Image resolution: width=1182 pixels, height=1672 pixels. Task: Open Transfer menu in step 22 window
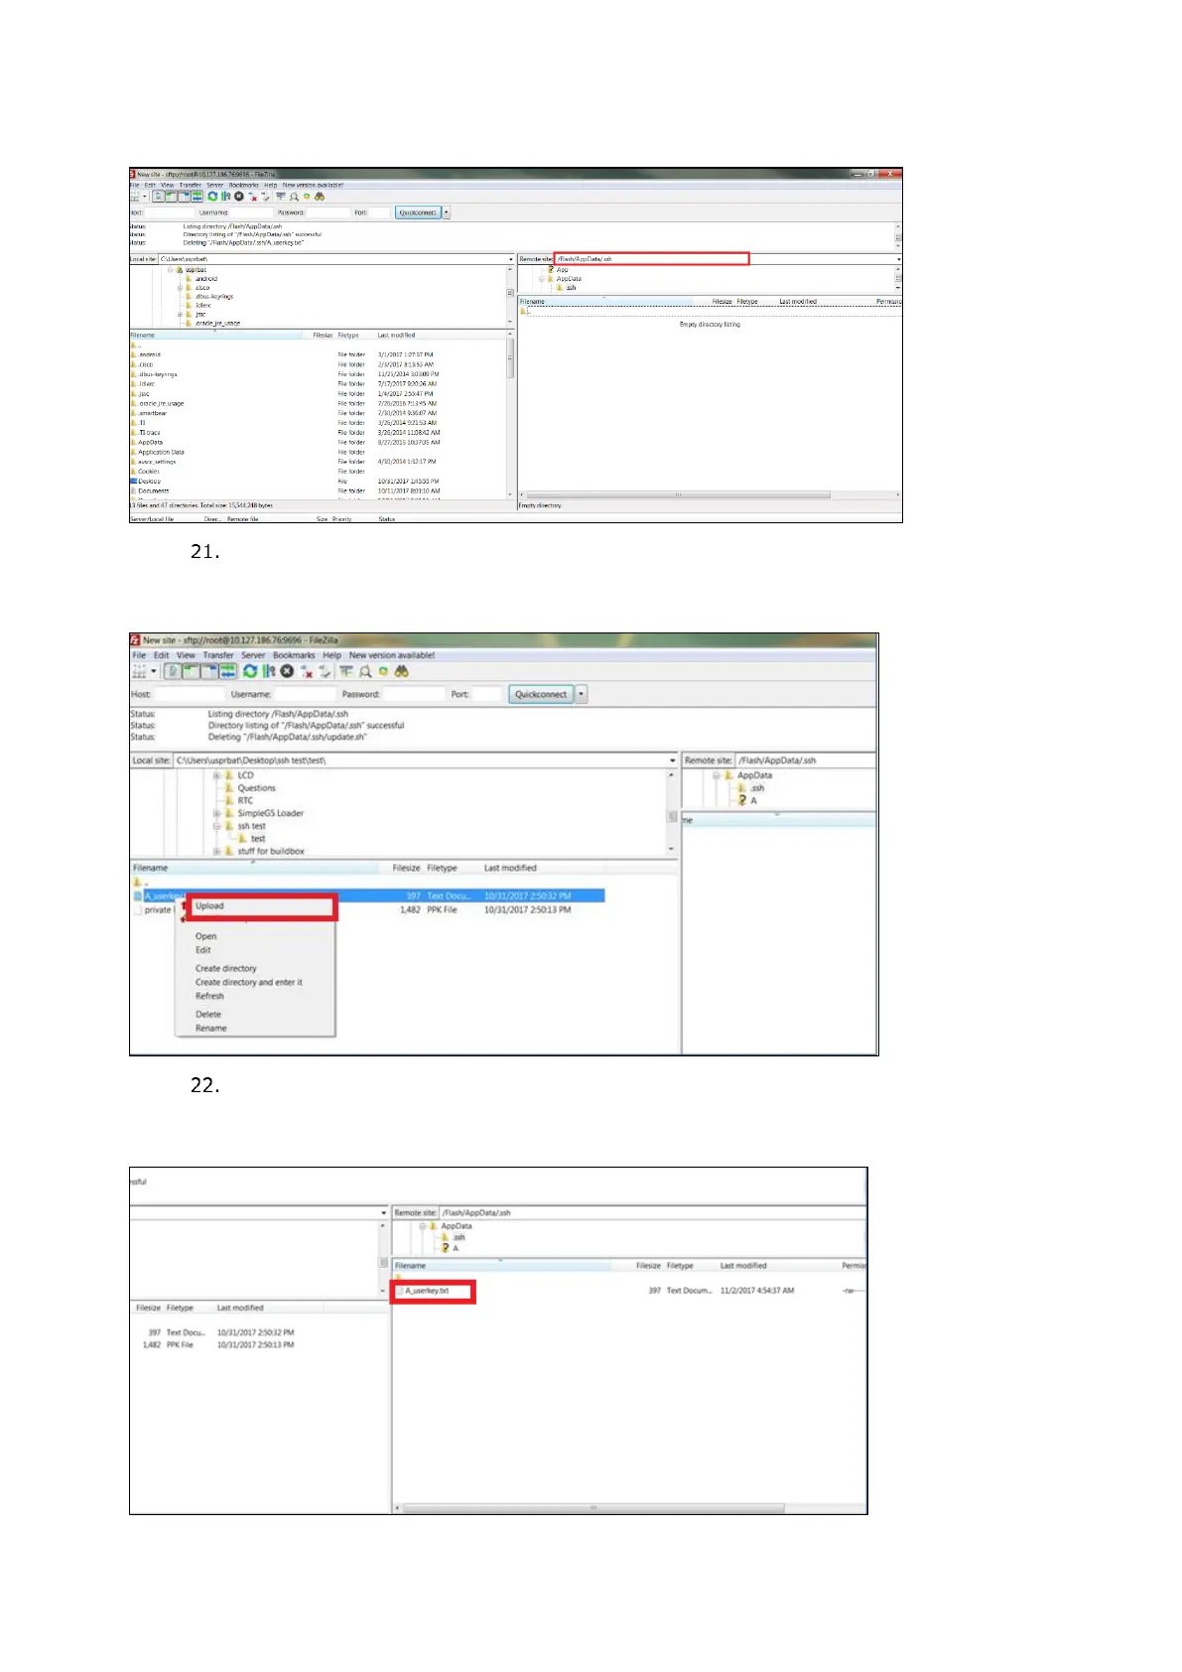[218, 655]
